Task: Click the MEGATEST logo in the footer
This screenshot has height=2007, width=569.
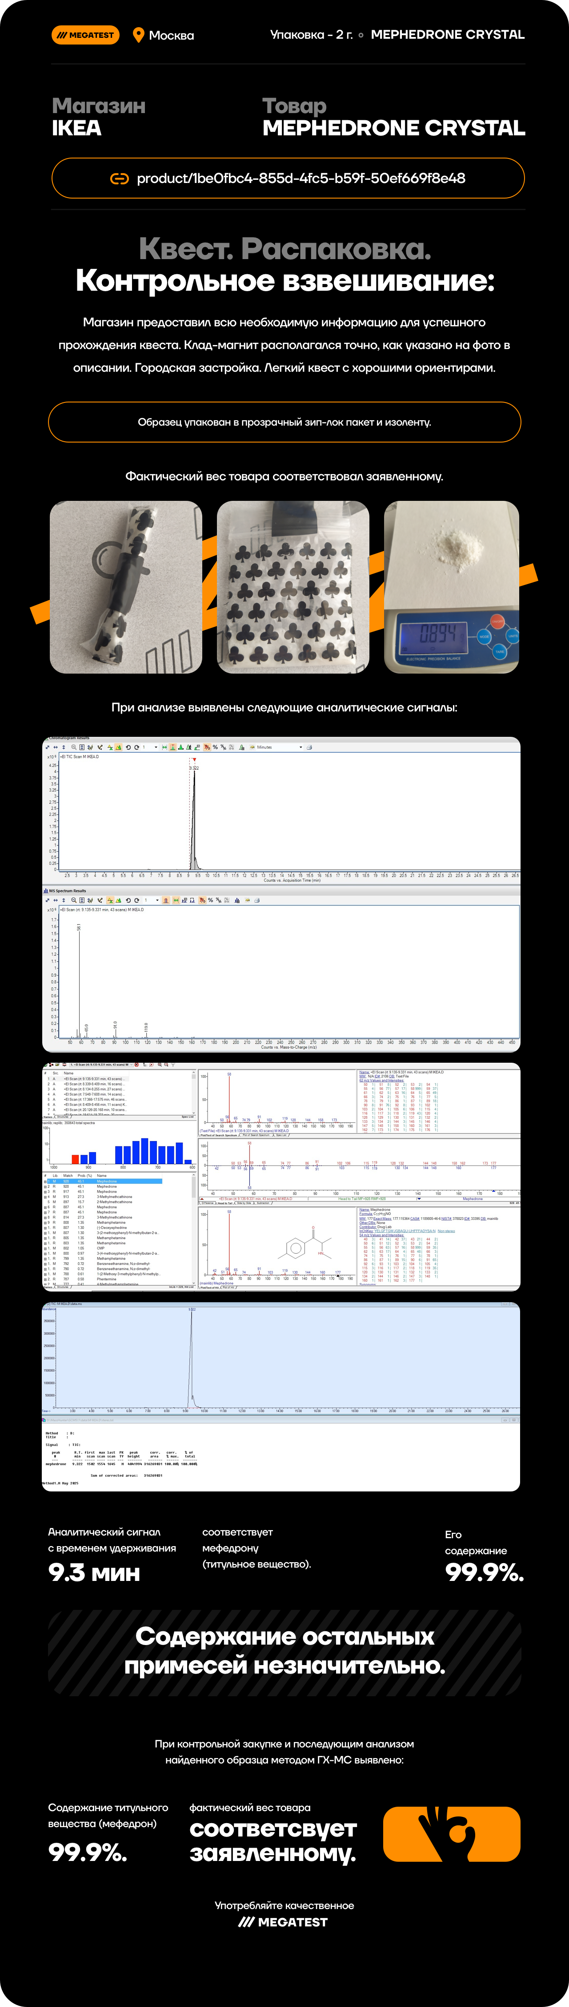Action: click(x=284, y=1922)
